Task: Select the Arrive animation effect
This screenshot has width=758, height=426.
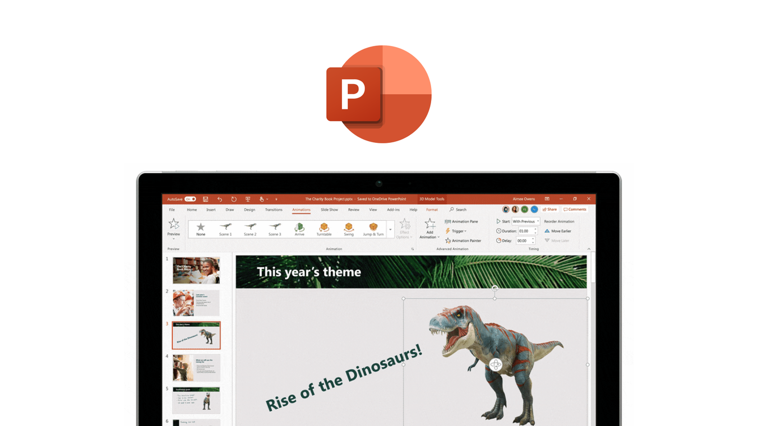Action: click(x=300, y=228)
